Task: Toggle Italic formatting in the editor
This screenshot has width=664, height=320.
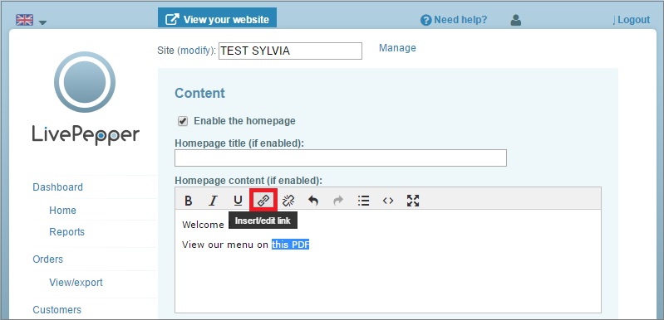Action: pyautogui.click(x=213, y=201)
